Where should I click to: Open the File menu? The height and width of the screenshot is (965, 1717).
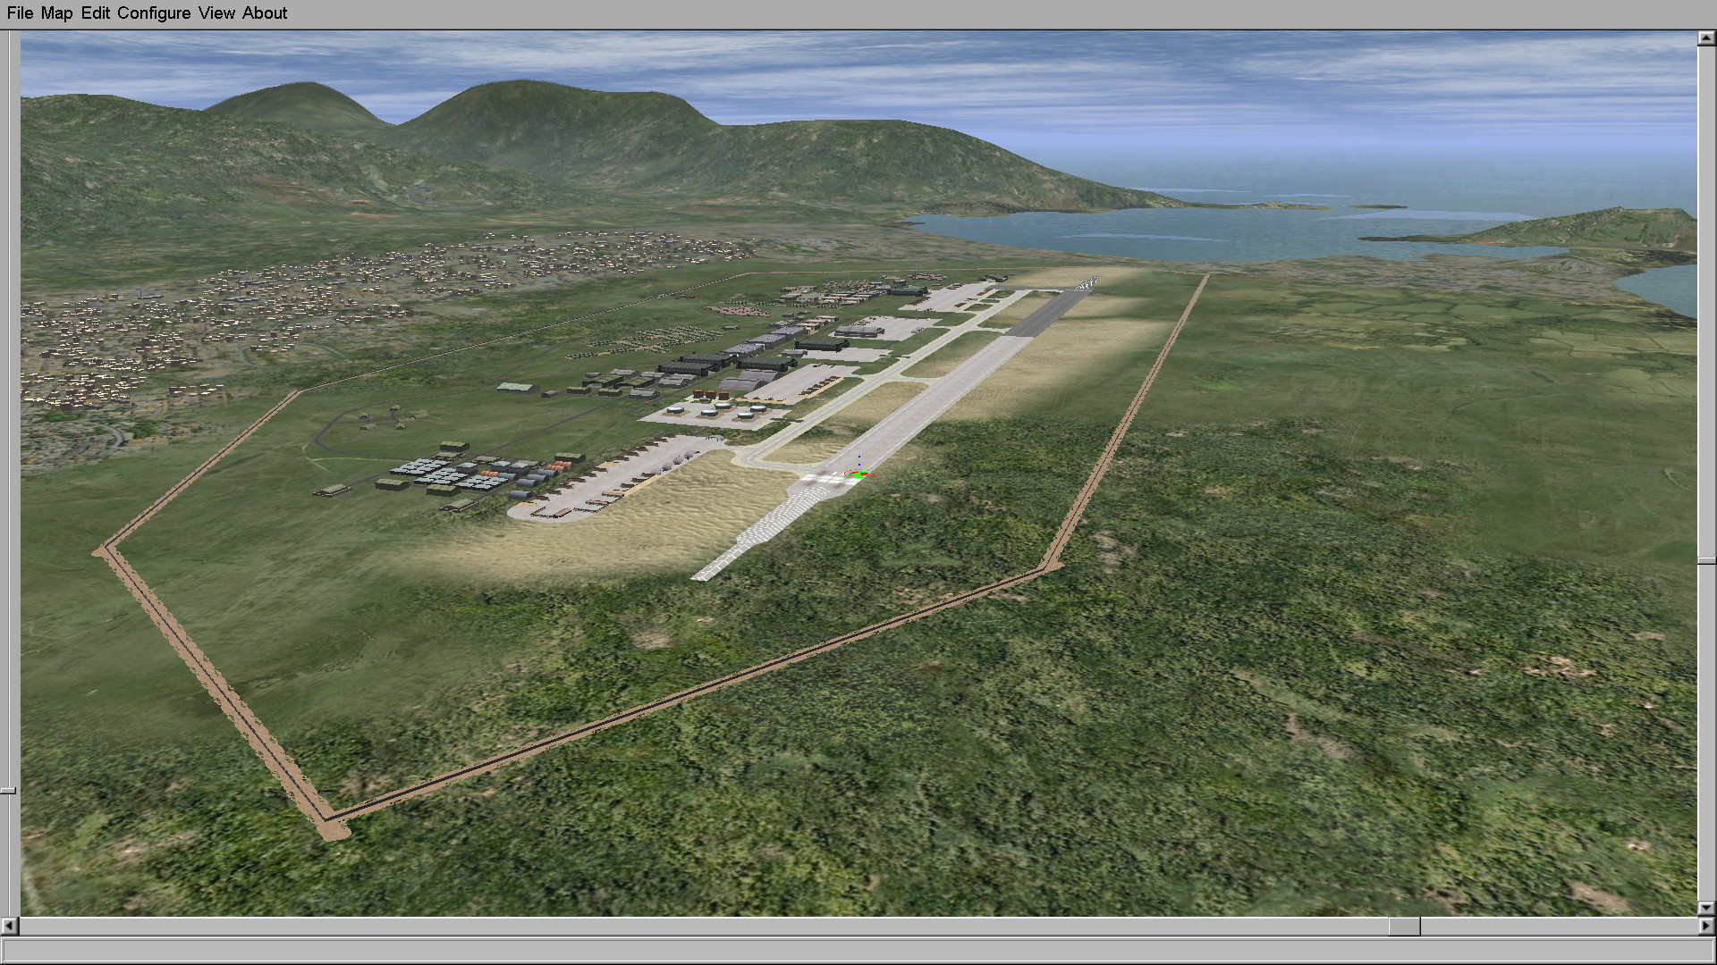20,13
